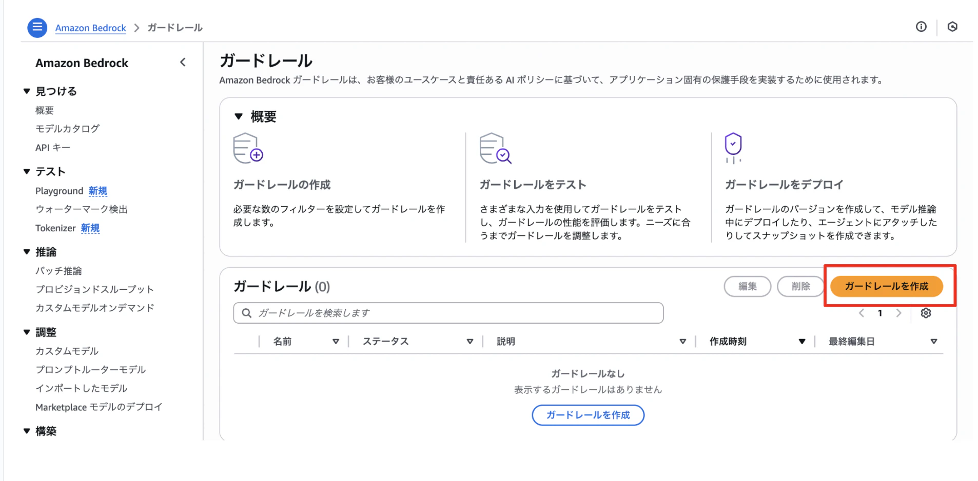Go to previous page of guardrails
Screen dimensions: 978x481
[x=862, y=313]
